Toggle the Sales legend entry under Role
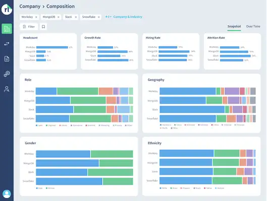Image resolution: width=267 pixels, height=201 pixels. point(39,126)
